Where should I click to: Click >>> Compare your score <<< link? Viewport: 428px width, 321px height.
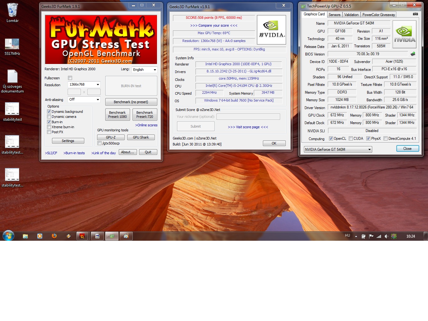[214, 25]
